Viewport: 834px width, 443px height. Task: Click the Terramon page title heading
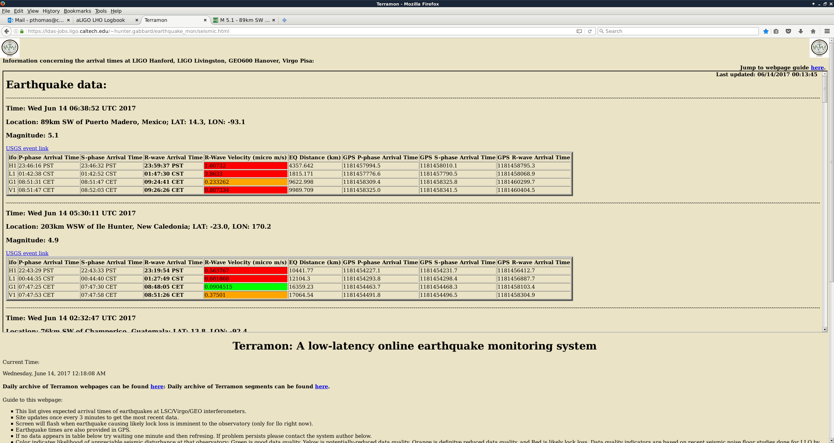414,346
